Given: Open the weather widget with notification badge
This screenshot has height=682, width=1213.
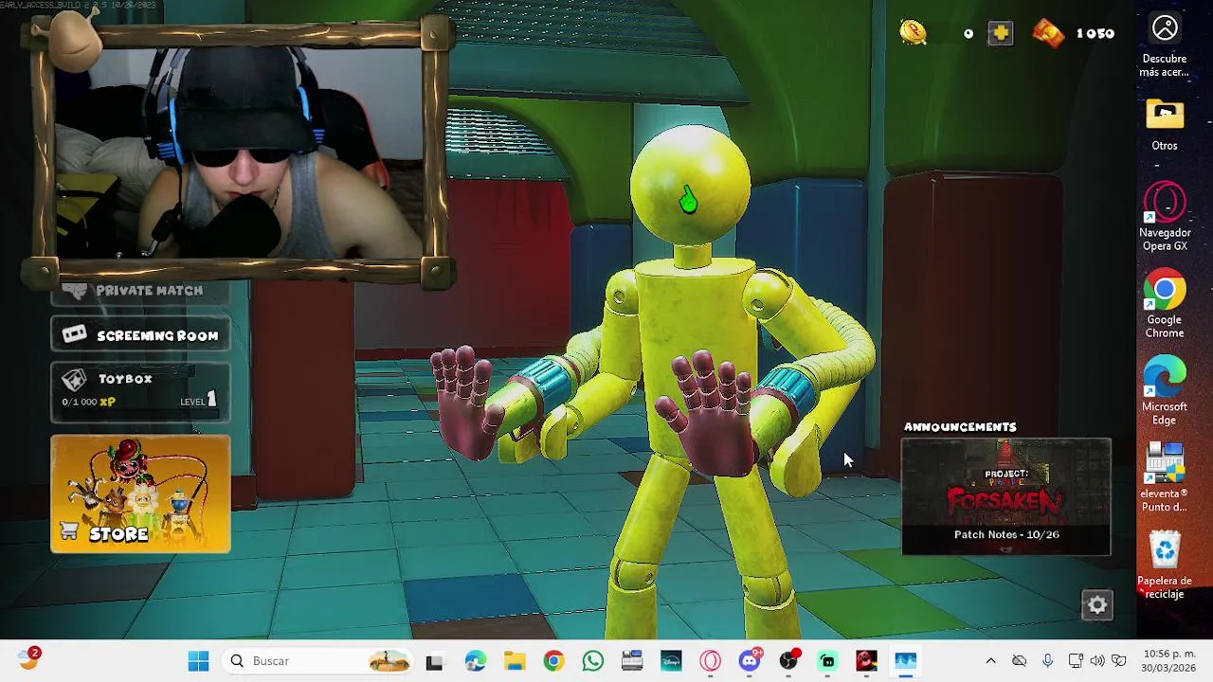Looking at the screenshot, I should [x=28, y=659].
